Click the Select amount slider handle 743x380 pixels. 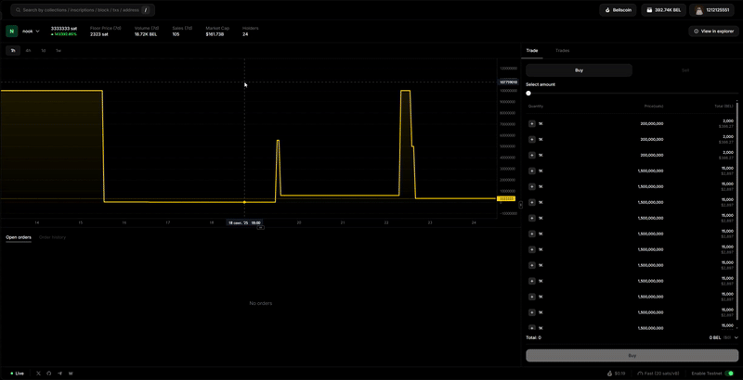click(x=528, y=93)
